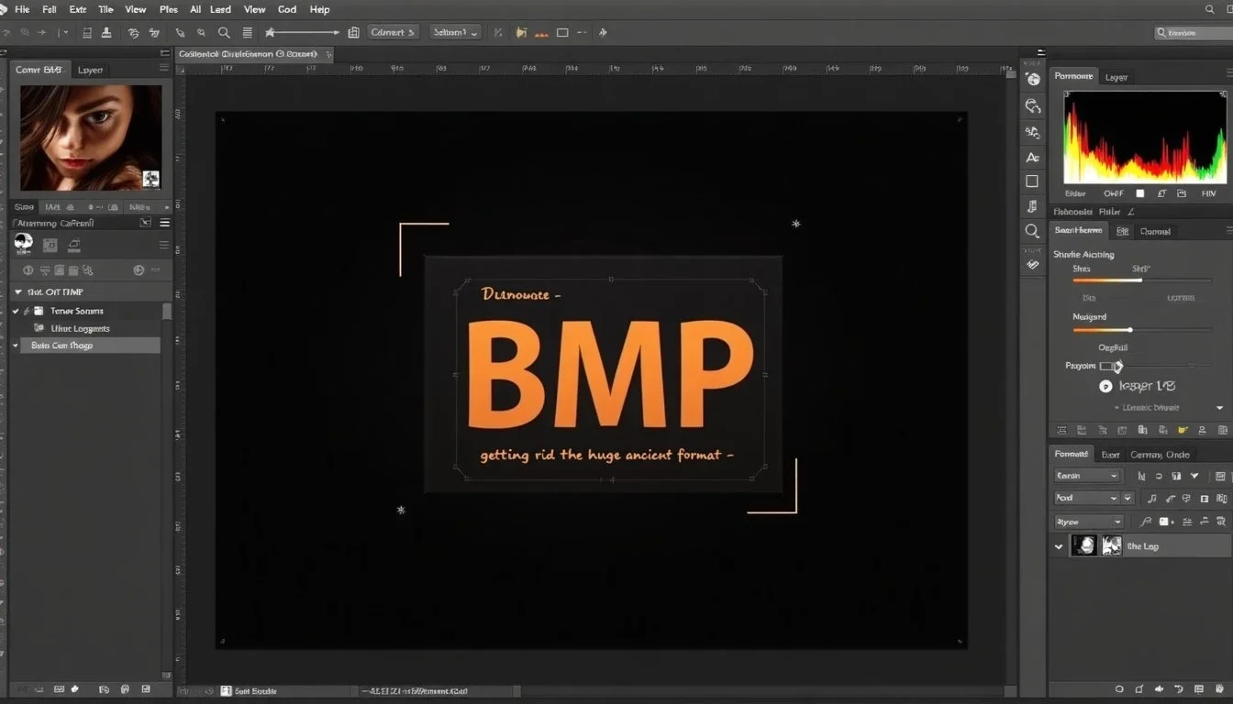Toggle the Payoim switch
1233x704 pixels.
[x=1111, y=366]
